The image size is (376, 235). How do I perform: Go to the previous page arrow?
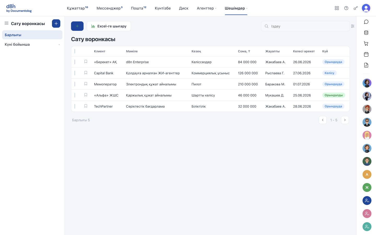(323, 120)
